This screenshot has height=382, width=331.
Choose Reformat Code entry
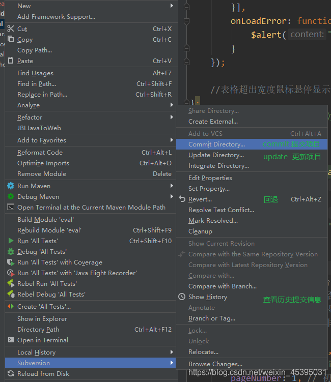(x=90, y=152)
